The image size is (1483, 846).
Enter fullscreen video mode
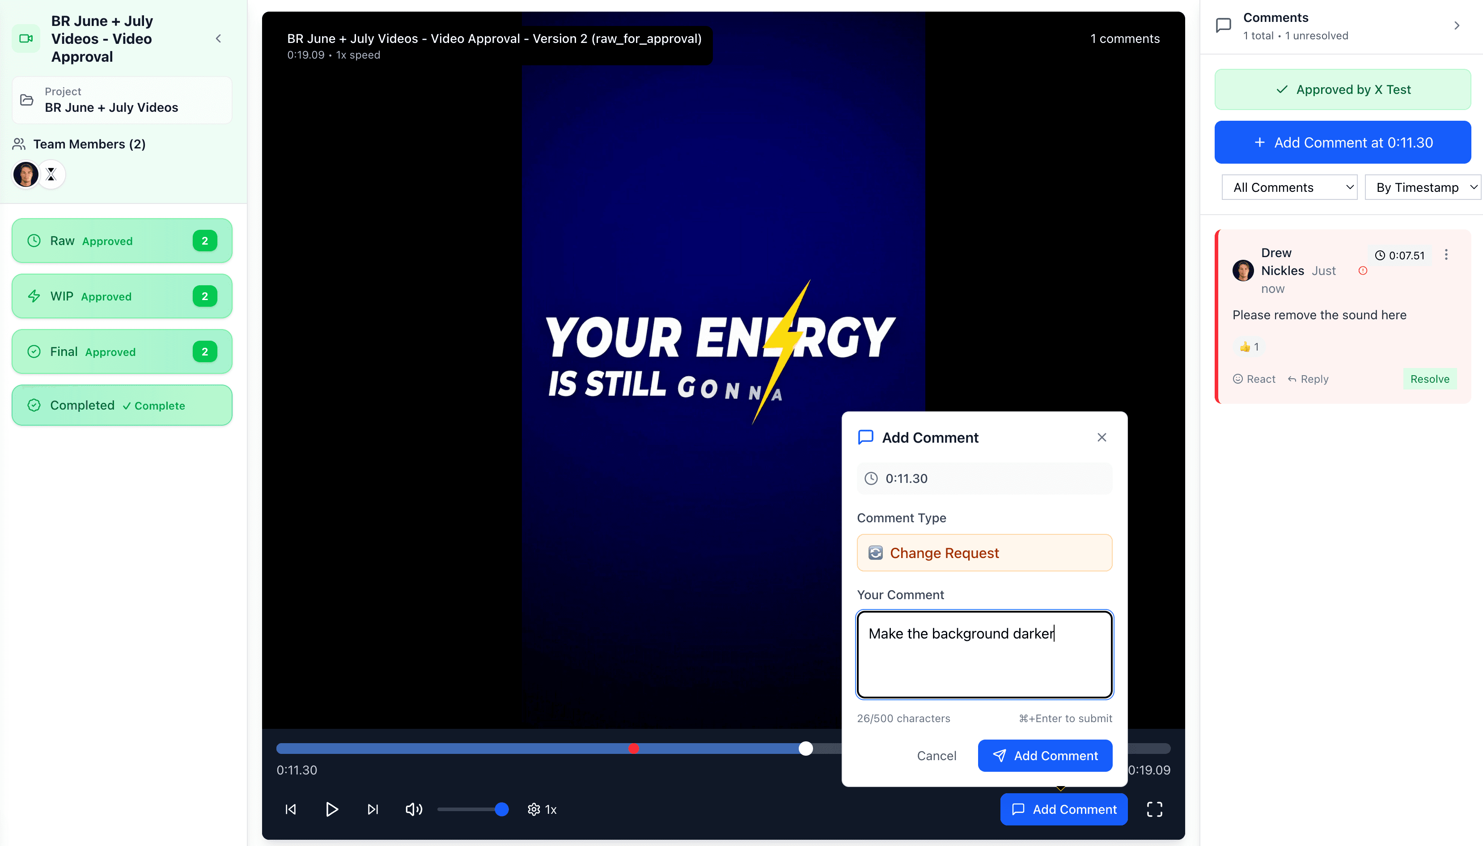click(x=1154, y=809)
